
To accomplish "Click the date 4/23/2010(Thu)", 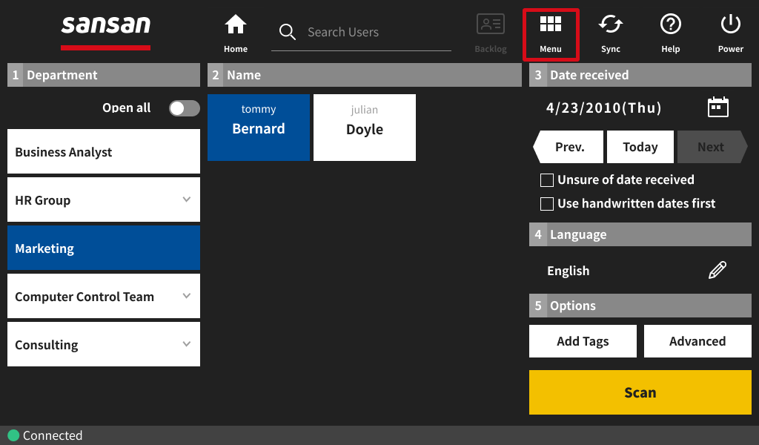I will coord(603,108).
